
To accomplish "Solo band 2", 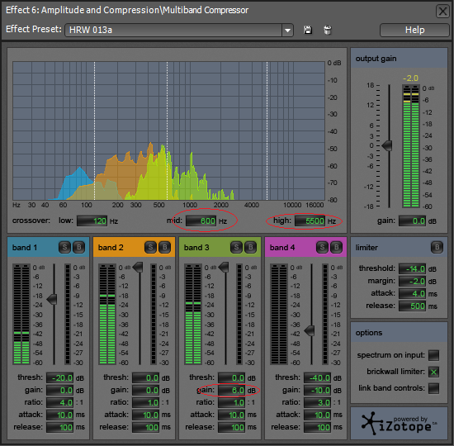I will point(150,247).
